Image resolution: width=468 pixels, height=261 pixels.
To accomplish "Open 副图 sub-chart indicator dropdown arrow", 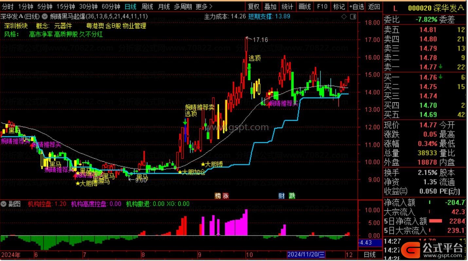I will click(4, 204).
